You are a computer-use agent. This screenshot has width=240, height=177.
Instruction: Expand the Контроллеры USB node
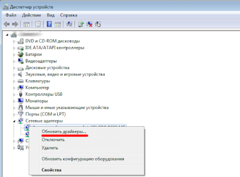coord(14,95)
